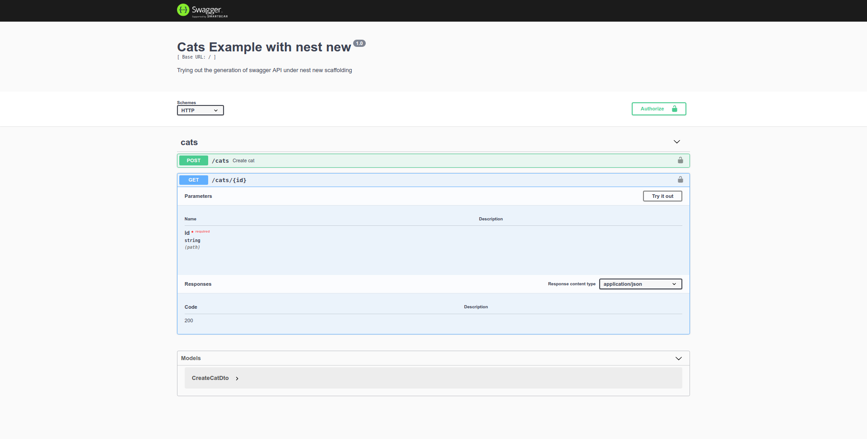Click the Swagger logo icon

(x=183, y=9)
